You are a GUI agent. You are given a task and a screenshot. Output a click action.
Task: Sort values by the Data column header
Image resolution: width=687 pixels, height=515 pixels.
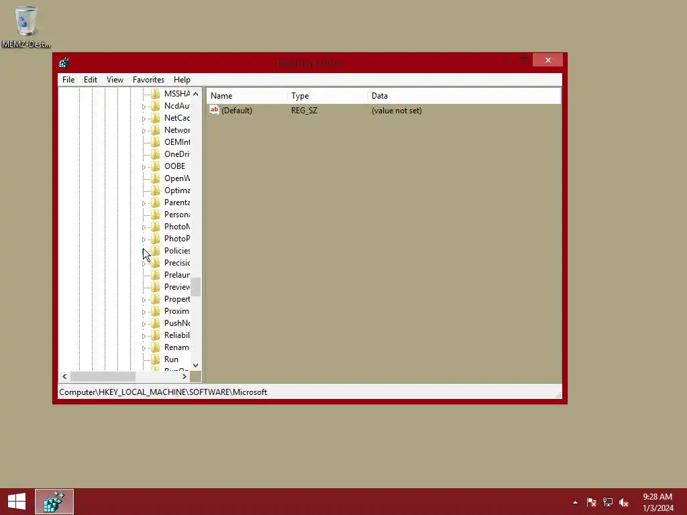[464, 96]
